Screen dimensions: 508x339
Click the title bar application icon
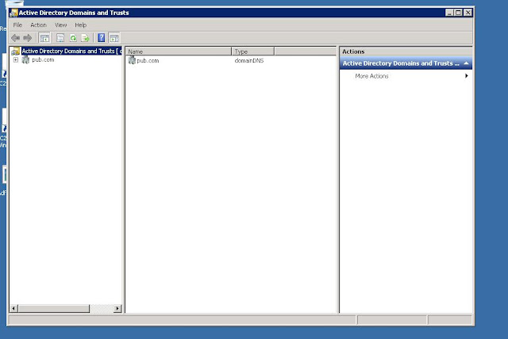click(14, 13)
